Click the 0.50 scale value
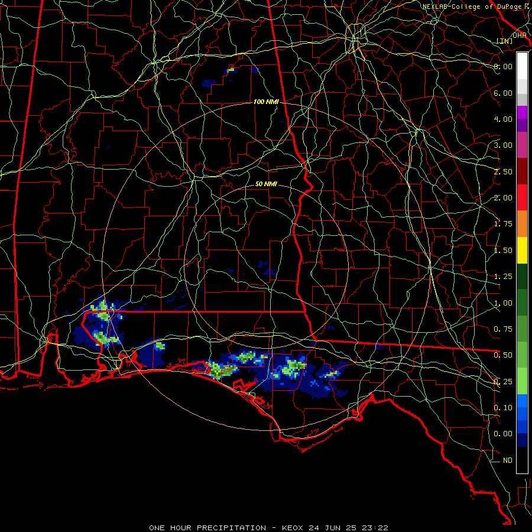This screenshot has width=532, height=532. (503, 355)
